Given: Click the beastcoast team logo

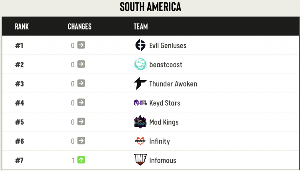Looking at the screenshot, I should [140, 65].
